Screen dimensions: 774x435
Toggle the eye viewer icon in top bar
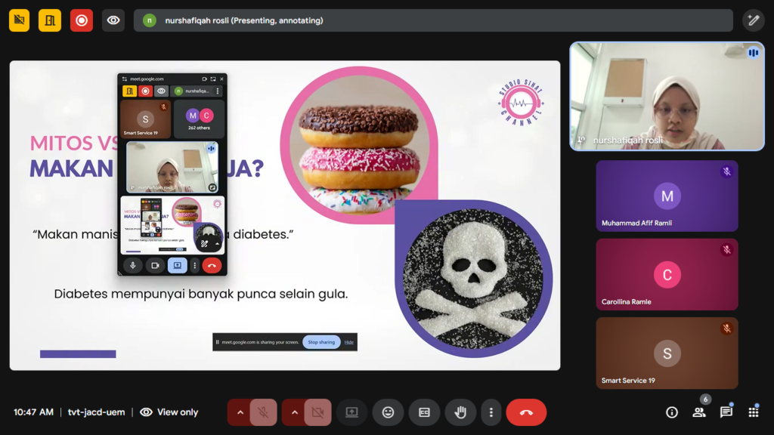[113, 20]
